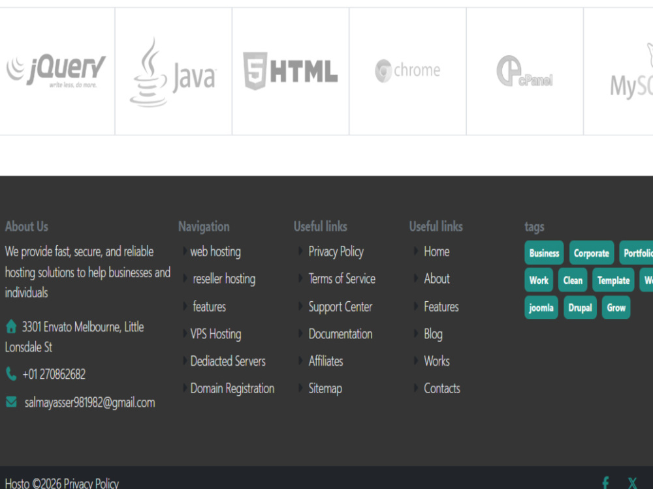653x489 pixels.
Task: Open Privacy Policy in Useful links
Action: click(336, 252)
